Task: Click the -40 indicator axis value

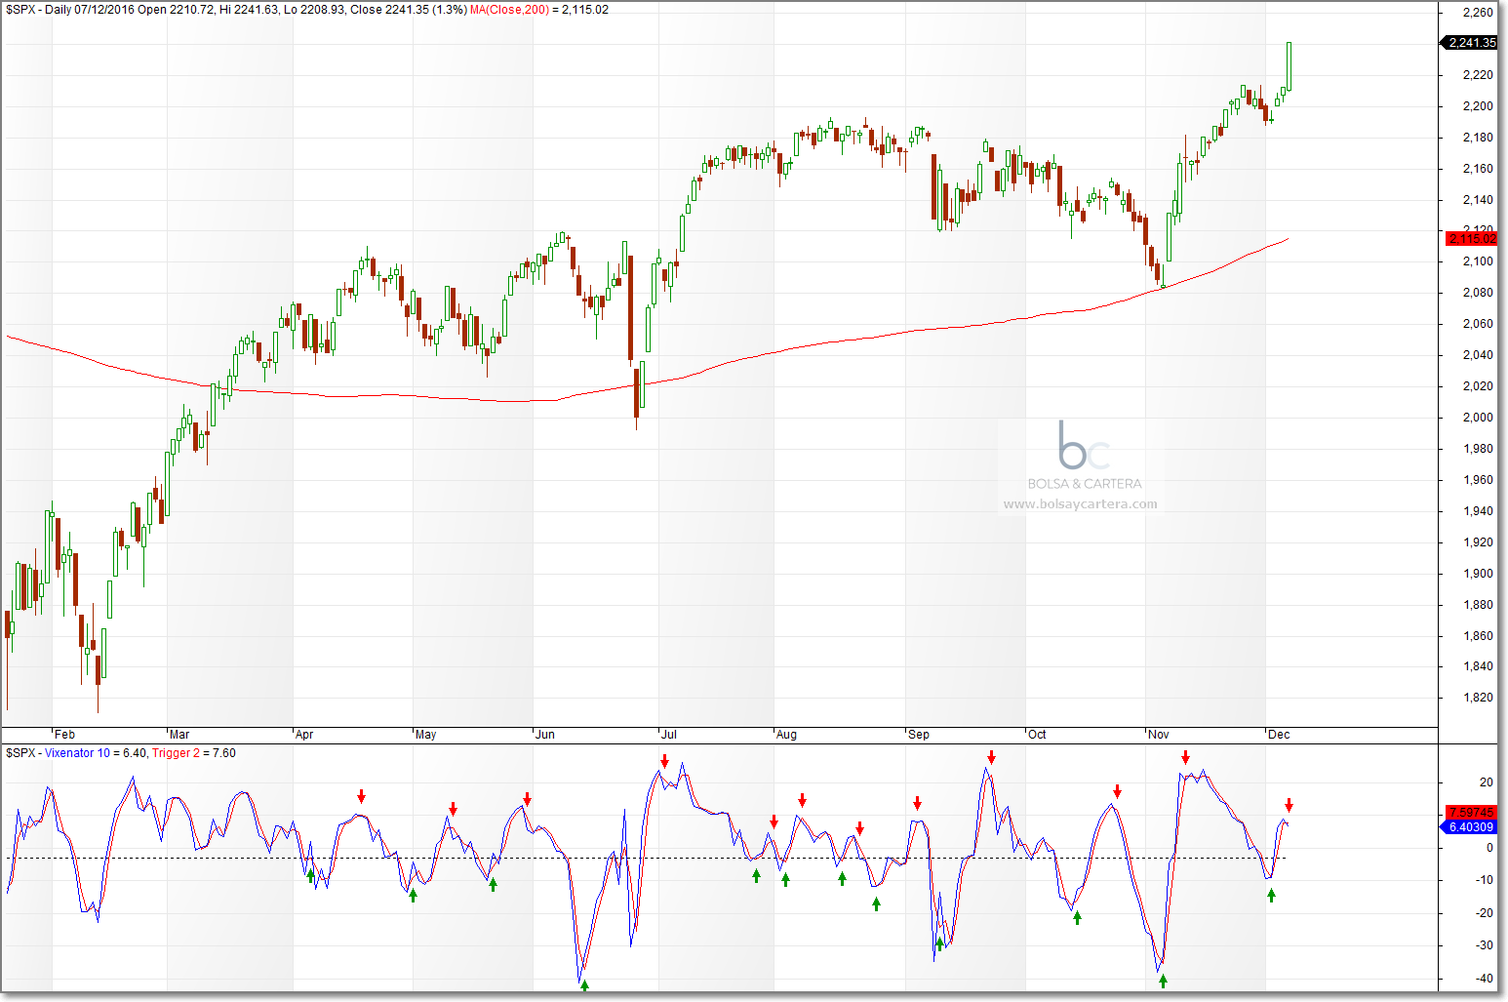Action: click(x=1485, y=979)
